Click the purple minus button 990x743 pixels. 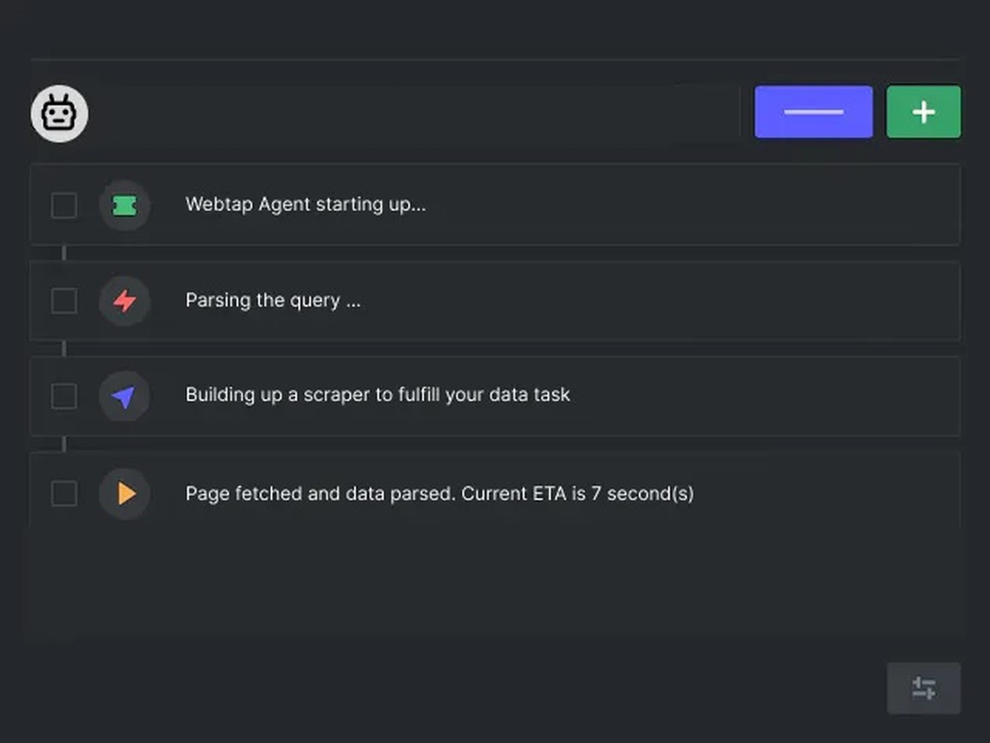point(813,112)
